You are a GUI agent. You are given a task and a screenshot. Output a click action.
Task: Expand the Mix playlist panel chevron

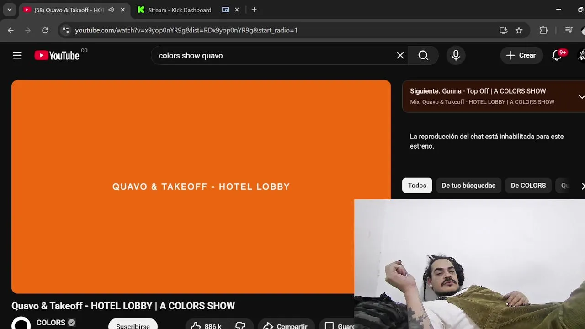tap(581, 96)
